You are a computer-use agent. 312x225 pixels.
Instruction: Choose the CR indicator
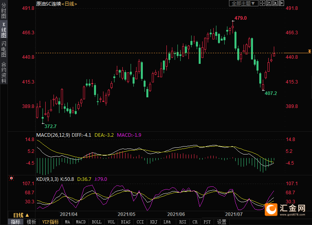pos(195,222)
